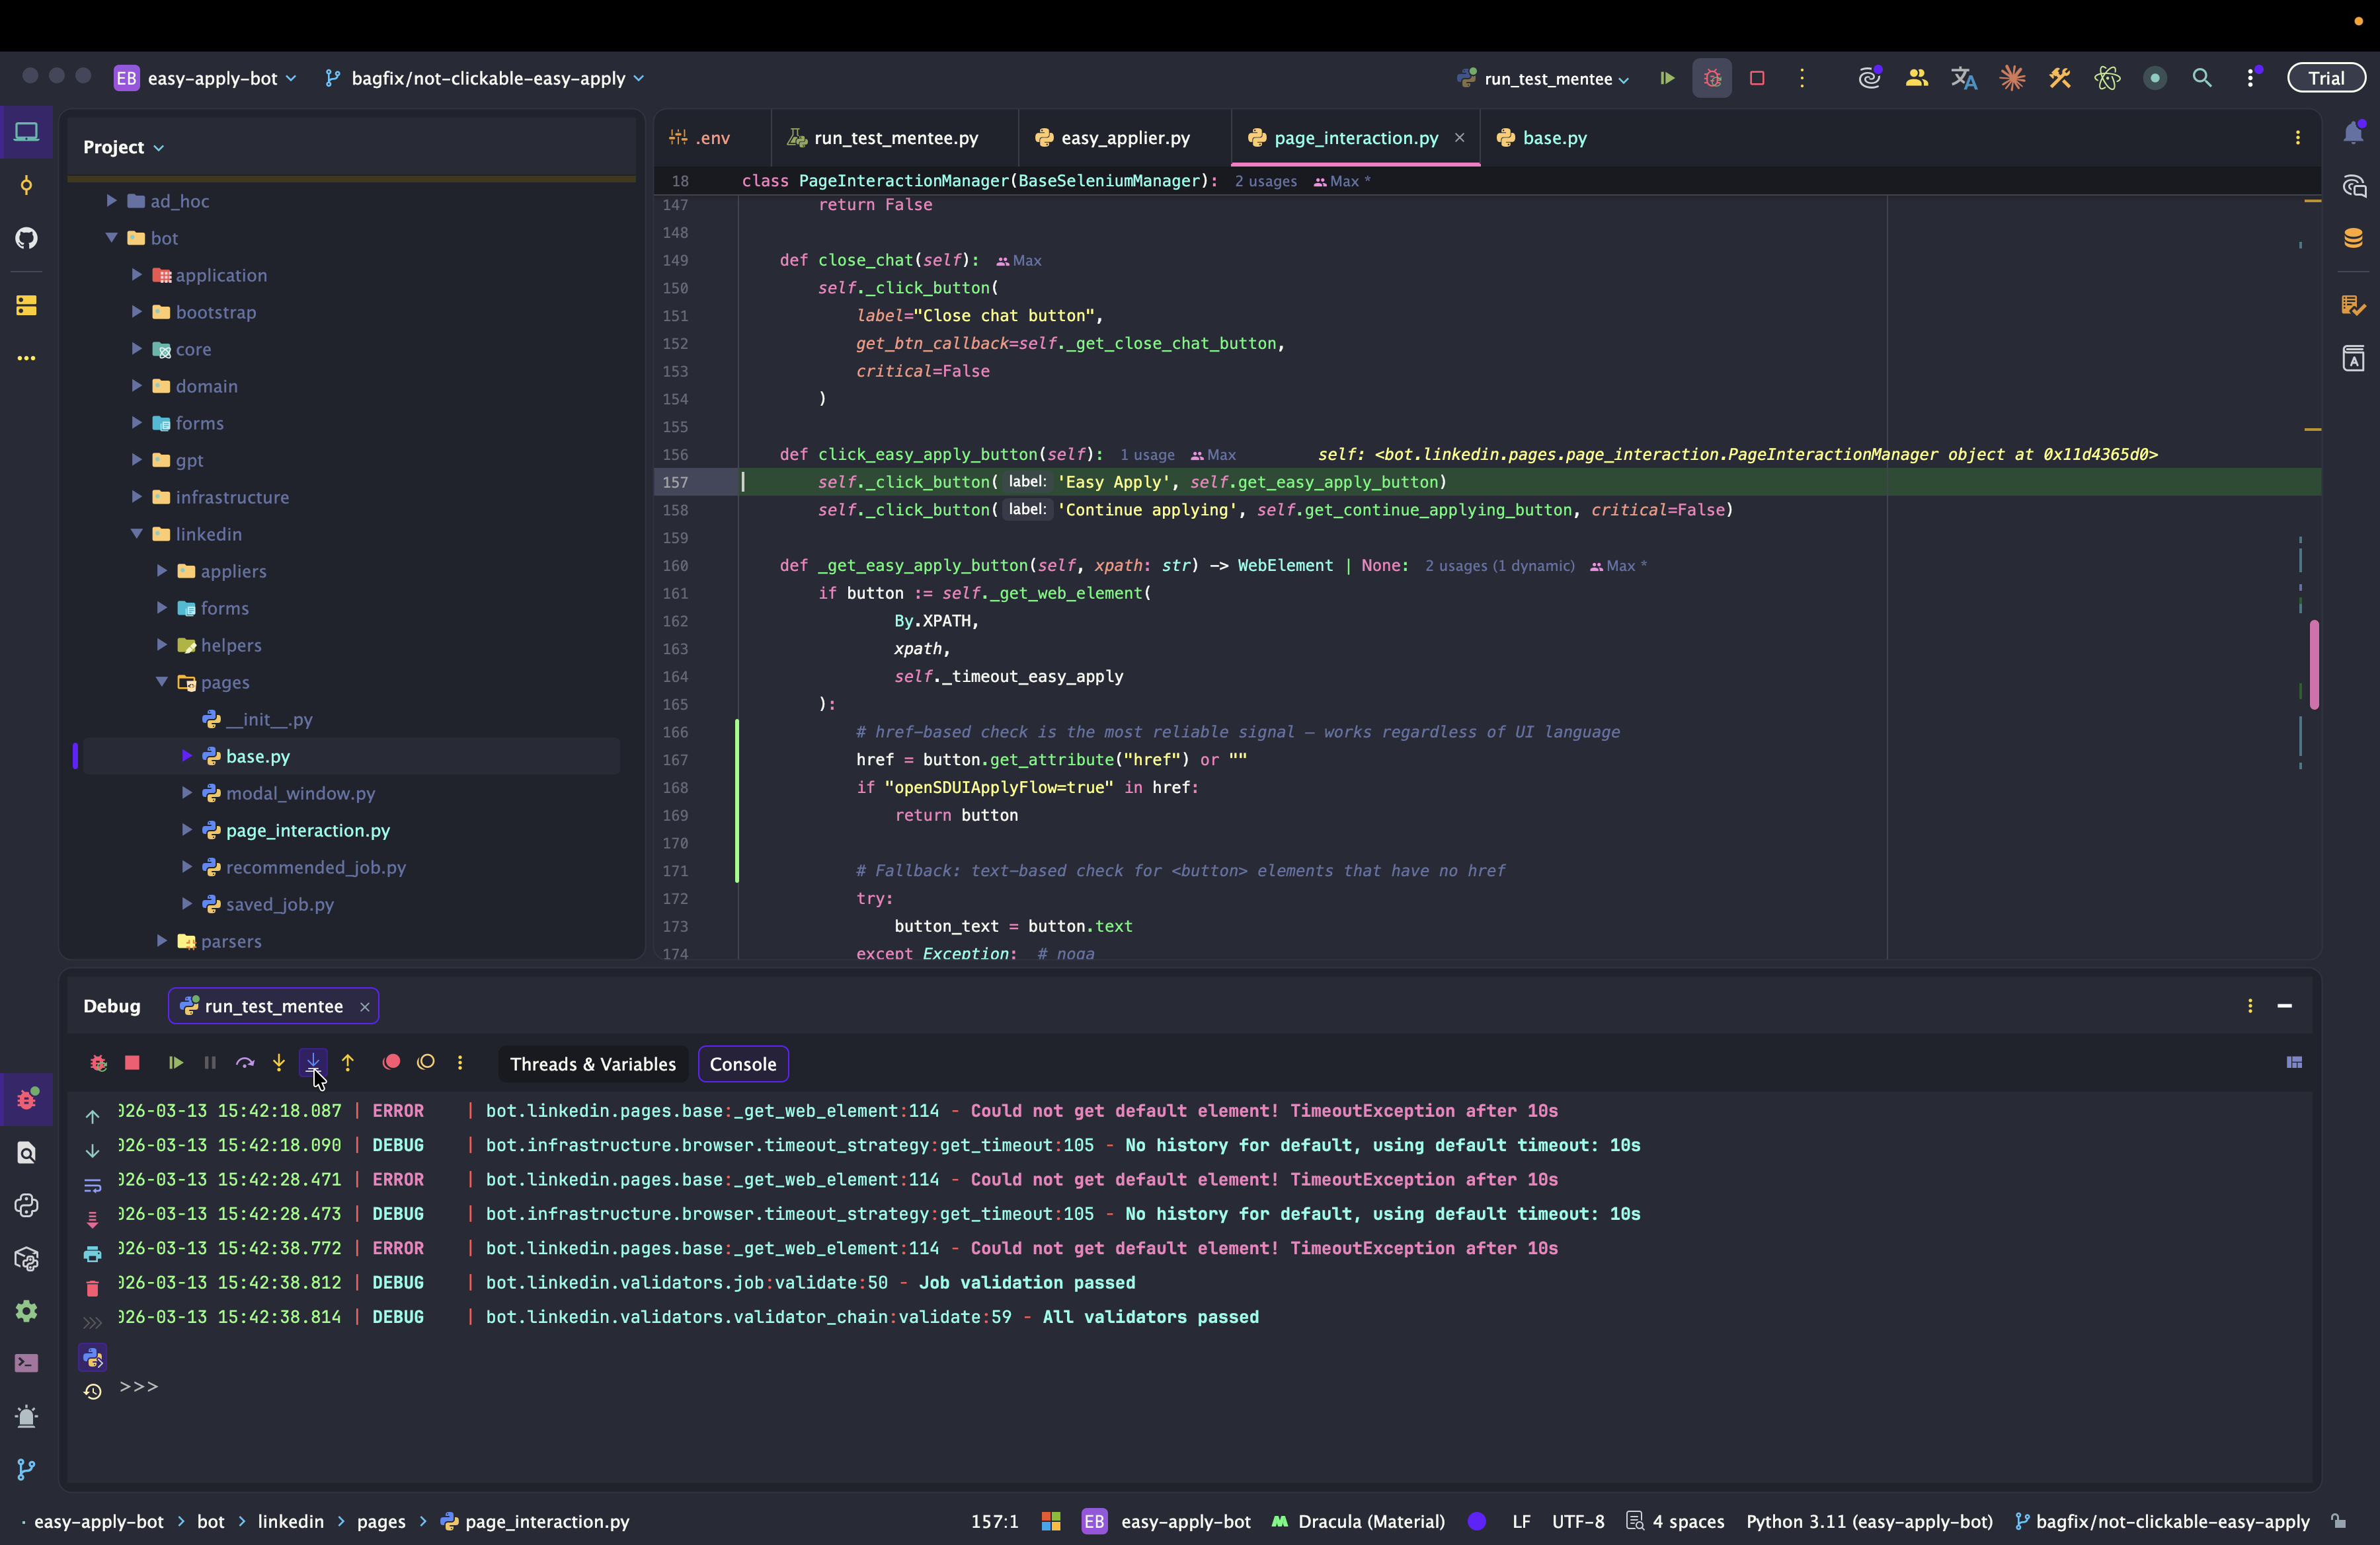The width and height of the screenshot is (2380, 1545).
Task: Click the Step Out arrow icon
Action: click(348, 1063)
